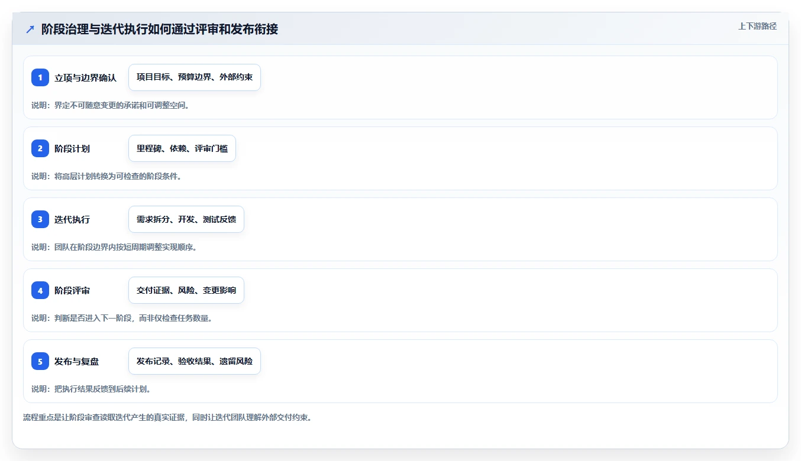Click the arrow icon beside the title
This screenshot has width=801, height=461.
[30, 29]
